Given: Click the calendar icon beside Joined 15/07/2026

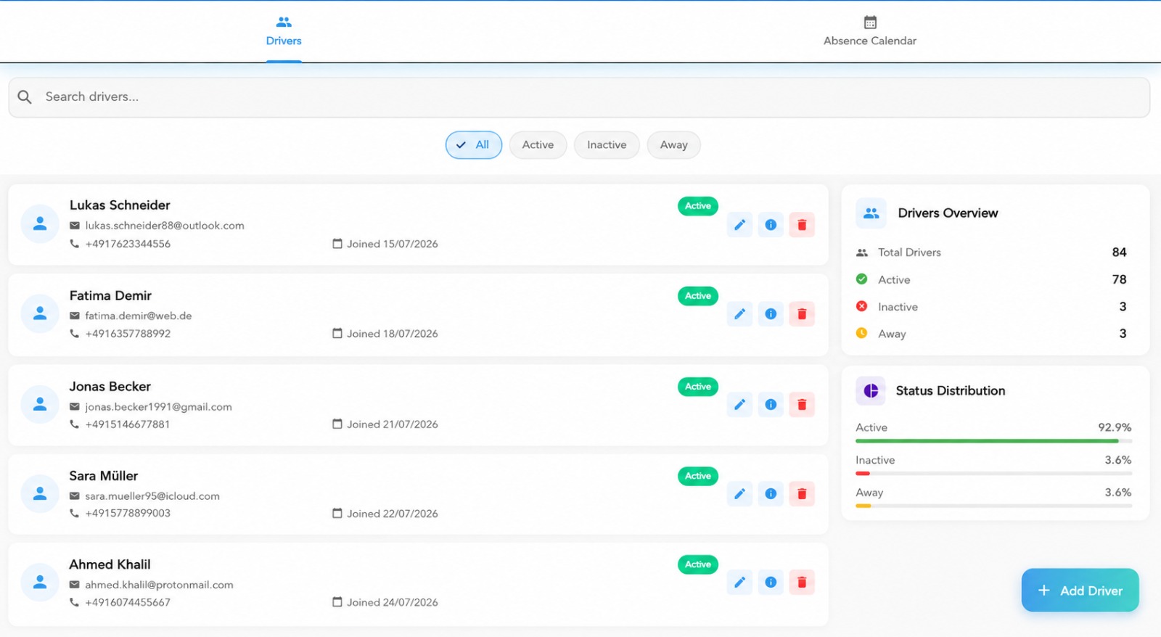Looking at the screenshot, I should (x=337, y=244).
